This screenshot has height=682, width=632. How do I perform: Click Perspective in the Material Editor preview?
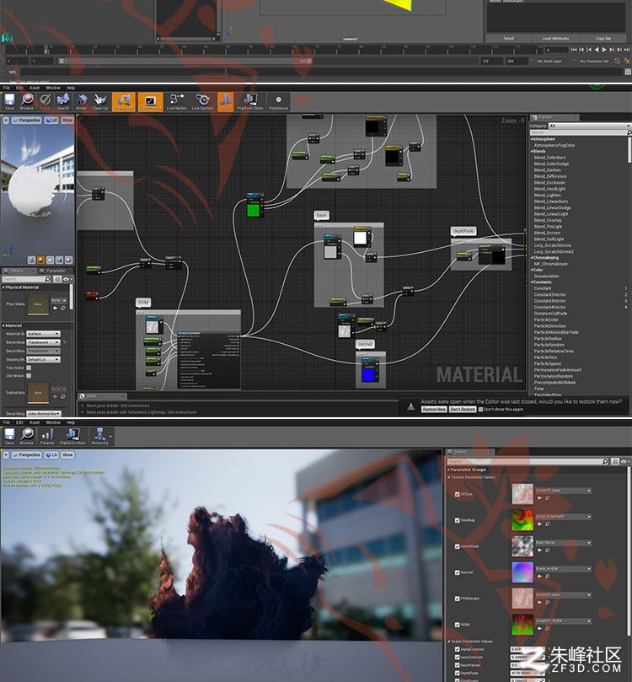26,120
